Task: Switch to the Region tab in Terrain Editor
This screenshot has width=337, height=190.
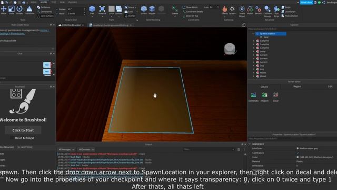Action: pyautogui.click(x=297, y=87)
